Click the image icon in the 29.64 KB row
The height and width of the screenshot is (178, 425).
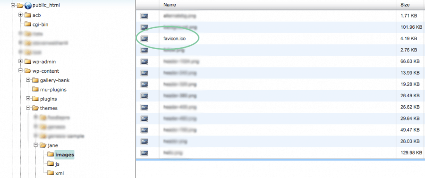(144, 119)
